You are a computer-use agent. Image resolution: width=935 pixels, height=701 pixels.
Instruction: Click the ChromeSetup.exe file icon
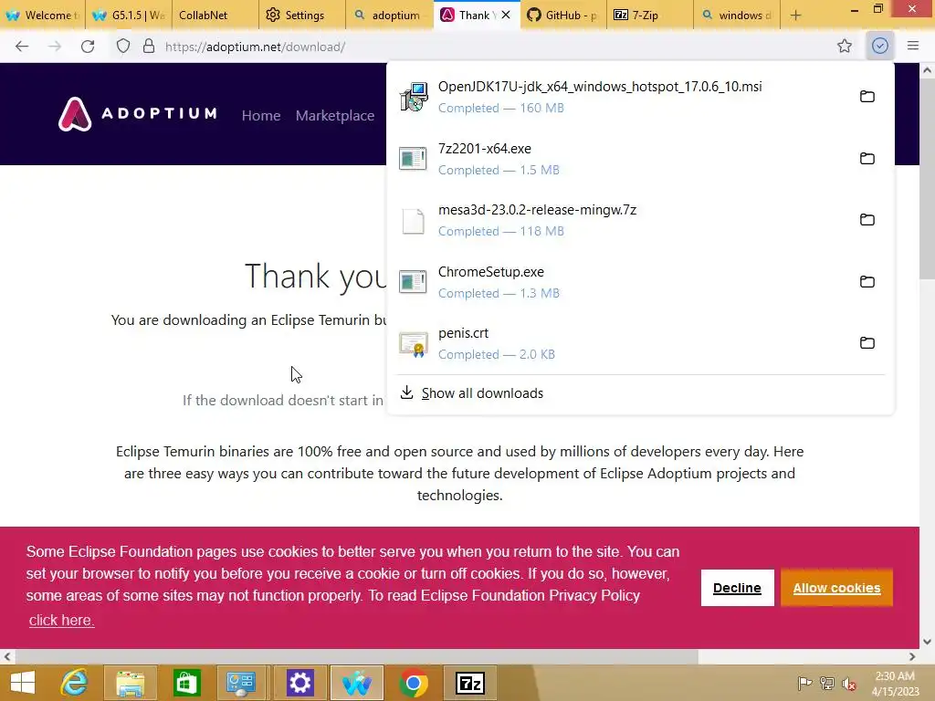coord(414,282)
